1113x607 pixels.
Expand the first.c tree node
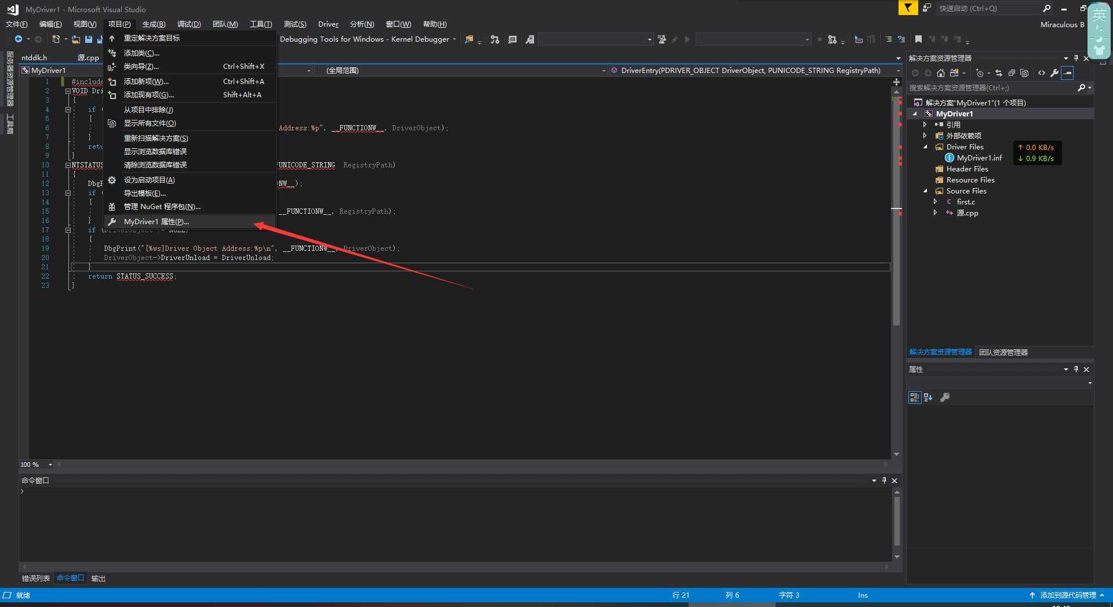[x=935, y=202]
